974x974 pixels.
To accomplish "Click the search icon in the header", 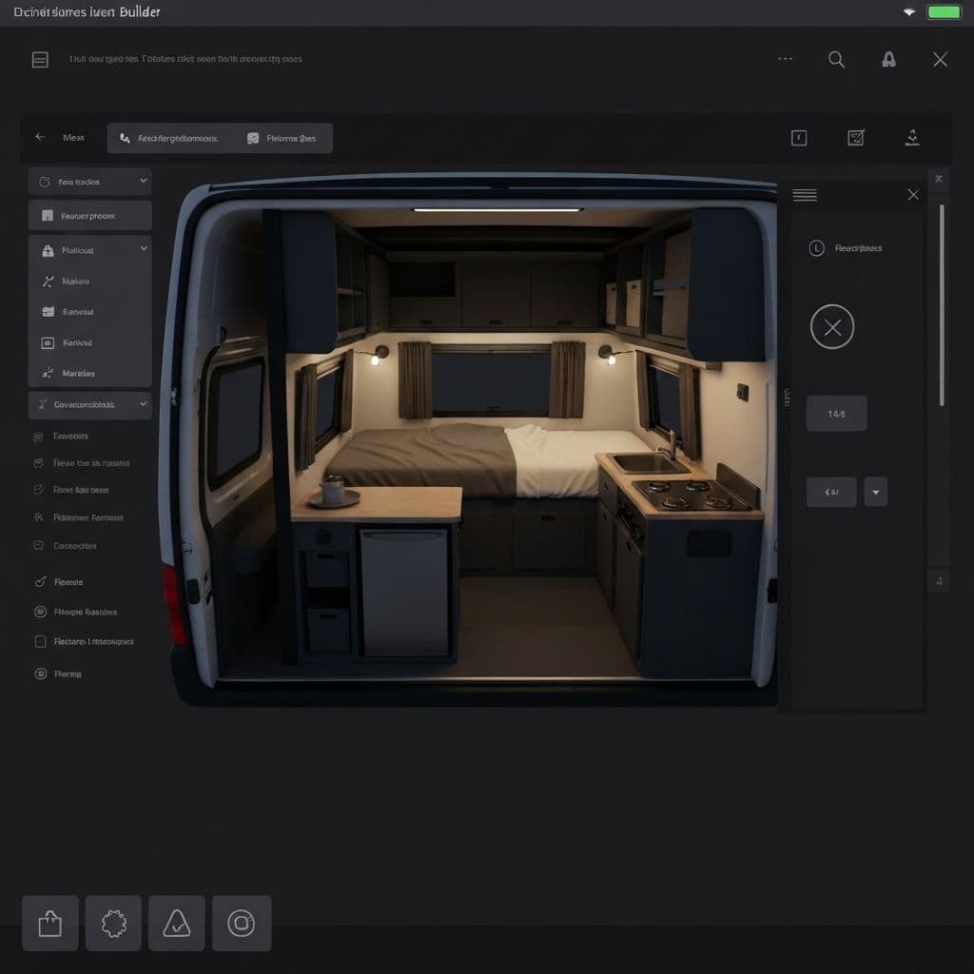I will (836, 59).
